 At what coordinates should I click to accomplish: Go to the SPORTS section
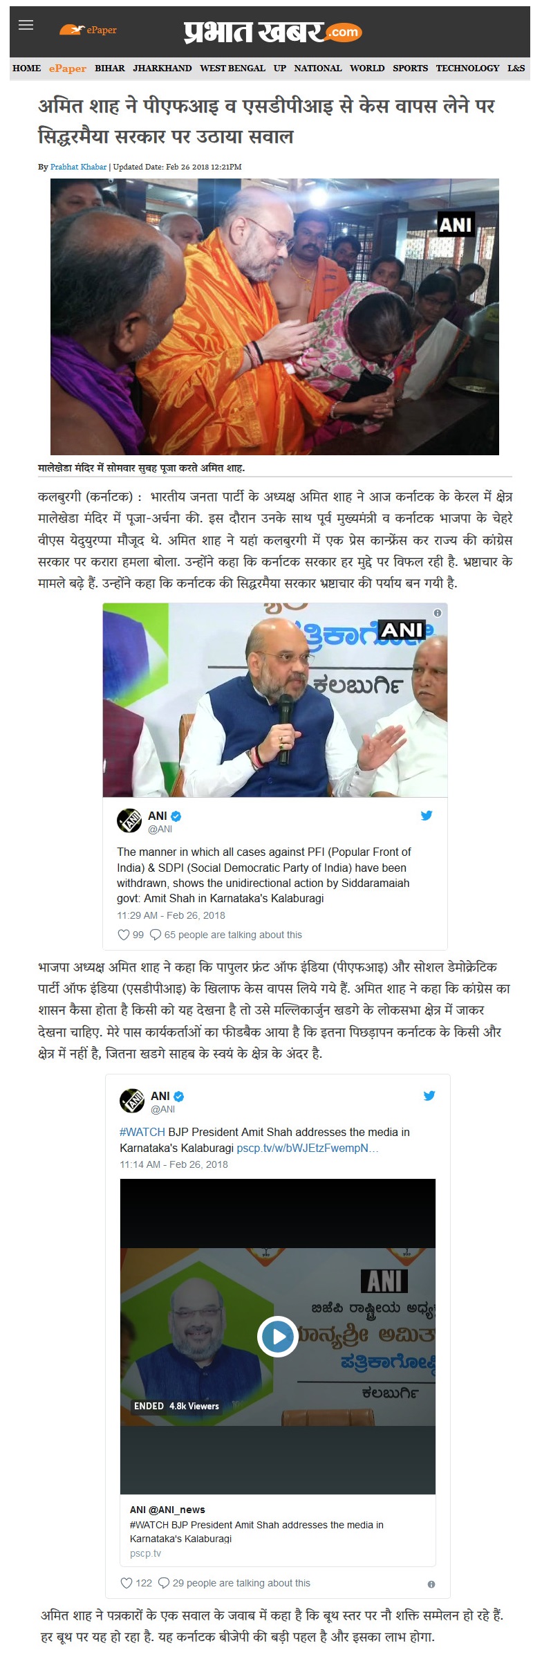411,68
